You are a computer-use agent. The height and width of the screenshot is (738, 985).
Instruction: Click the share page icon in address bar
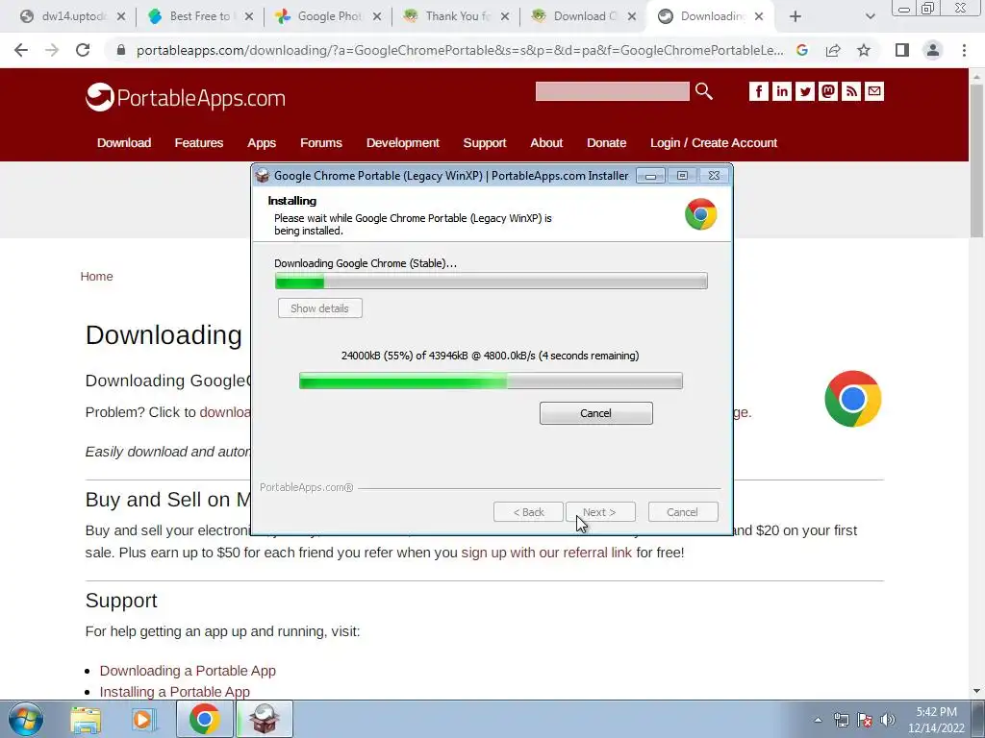(833, 50)
